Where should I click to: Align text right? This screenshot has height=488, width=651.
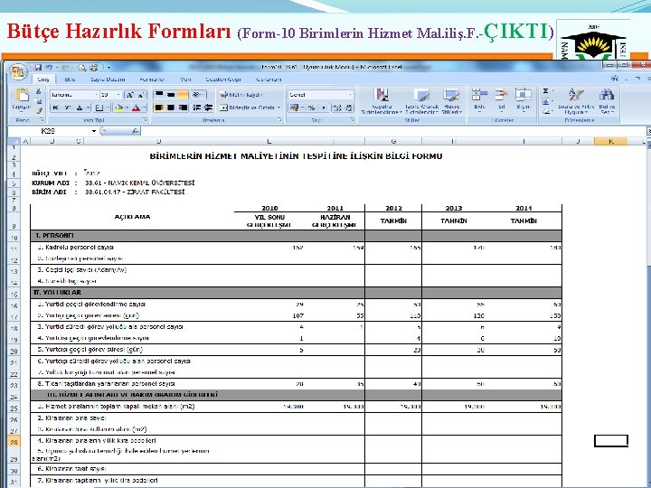click(x=183, y=108)
